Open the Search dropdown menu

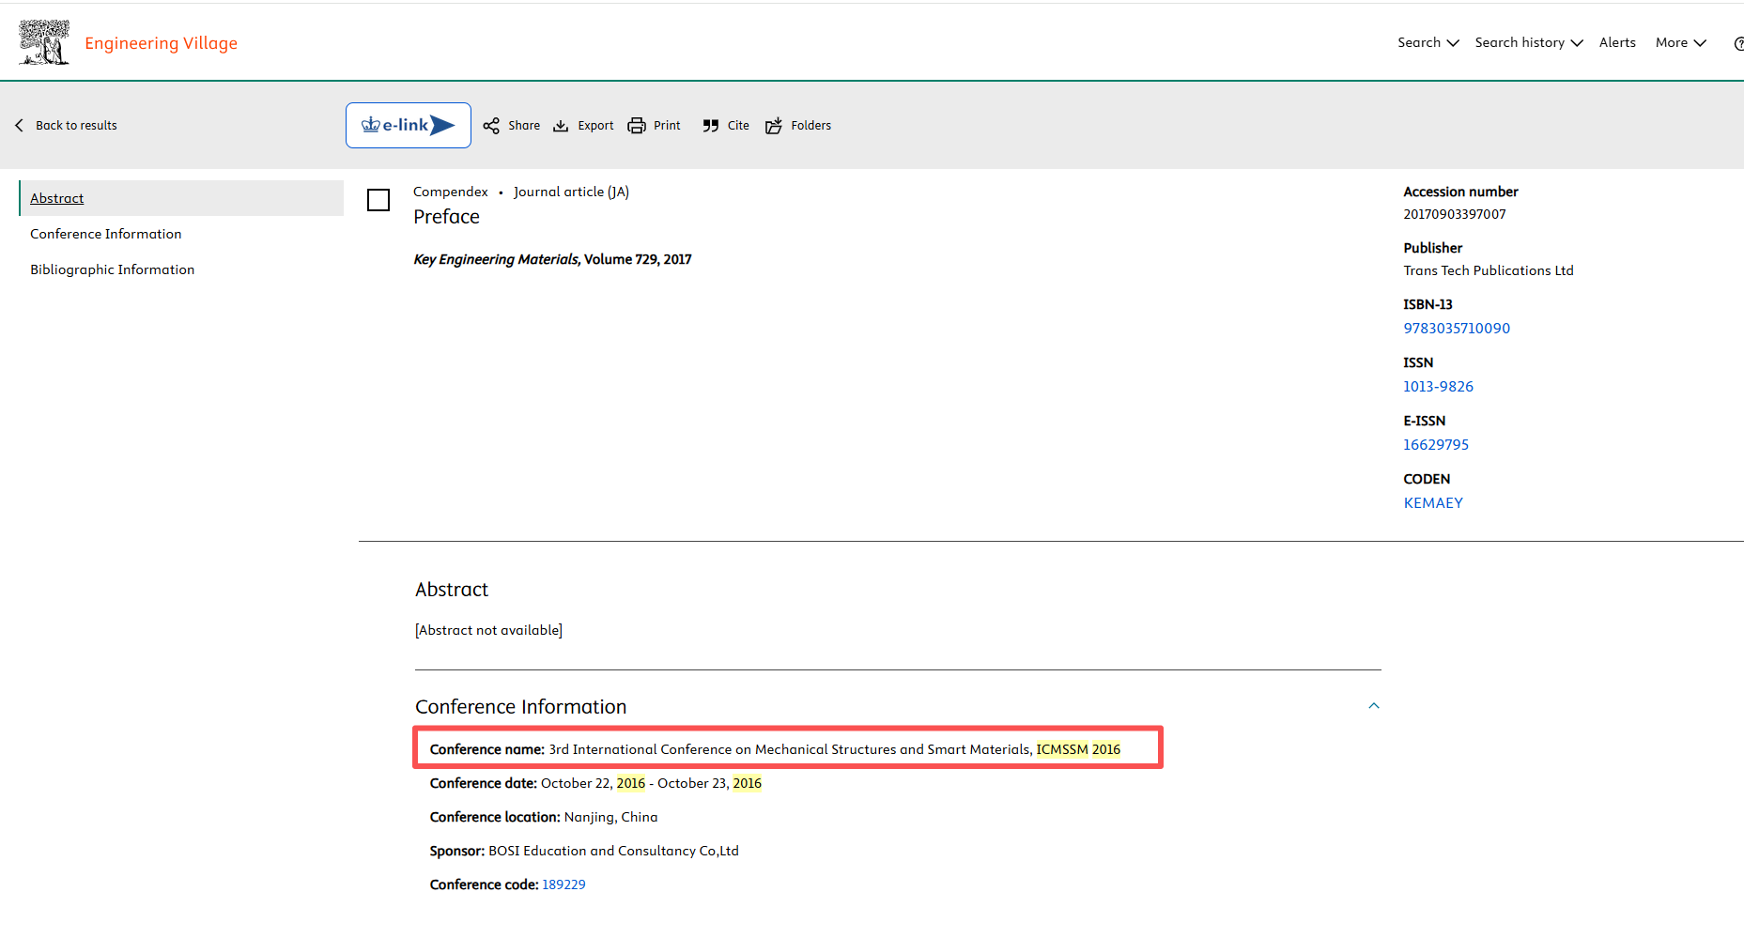pos(1428,43)
